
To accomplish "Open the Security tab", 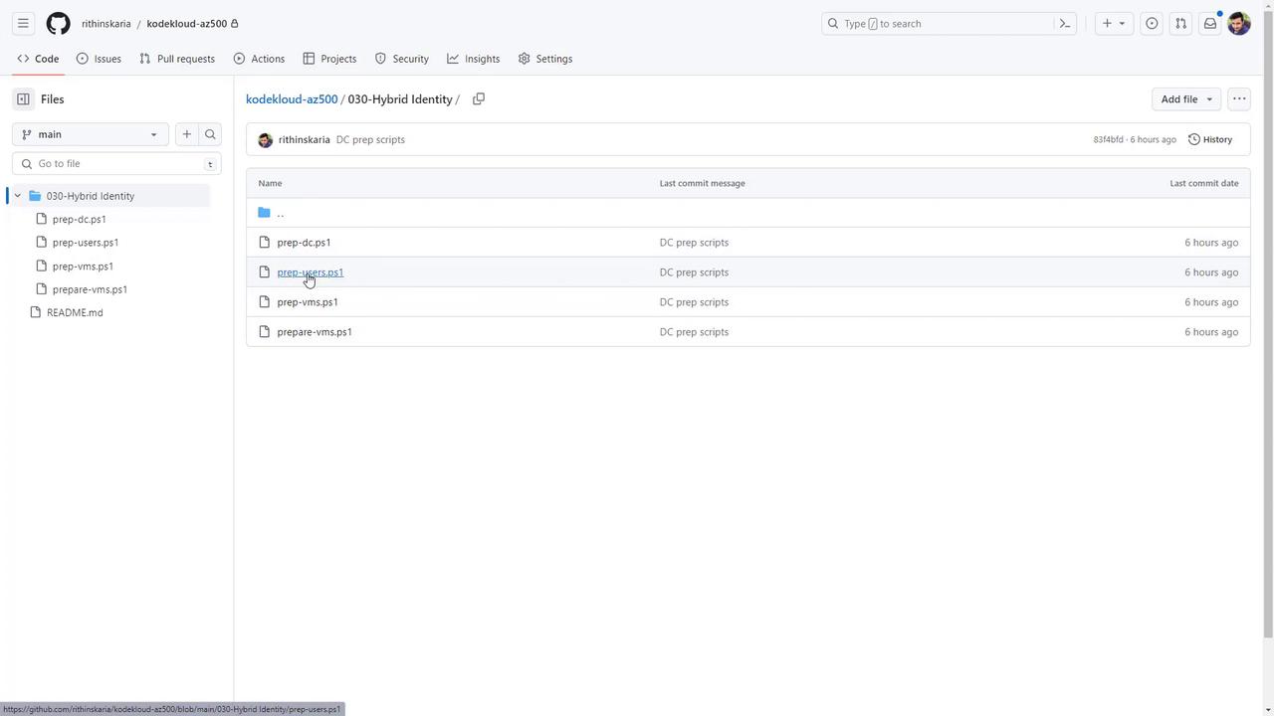I will [x=401, y=59].
